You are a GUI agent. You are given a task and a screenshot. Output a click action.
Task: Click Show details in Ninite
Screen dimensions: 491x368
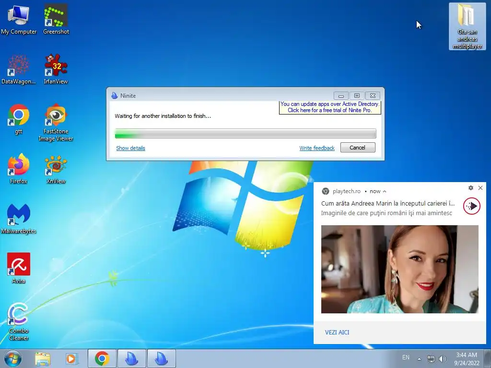click(x=130, y=148)
